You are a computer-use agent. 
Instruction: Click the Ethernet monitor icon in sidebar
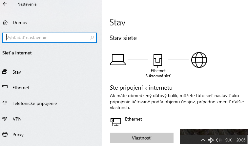click(x=5, y=88)
